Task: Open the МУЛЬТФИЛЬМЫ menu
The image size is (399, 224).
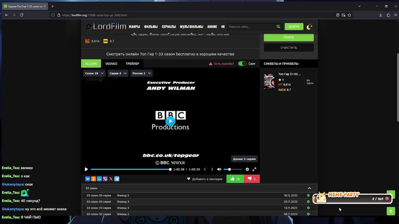Action: (x=191, y=27)
